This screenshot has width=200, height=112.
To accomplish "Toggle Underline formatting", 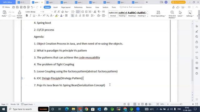I will (x=34, y=16).
